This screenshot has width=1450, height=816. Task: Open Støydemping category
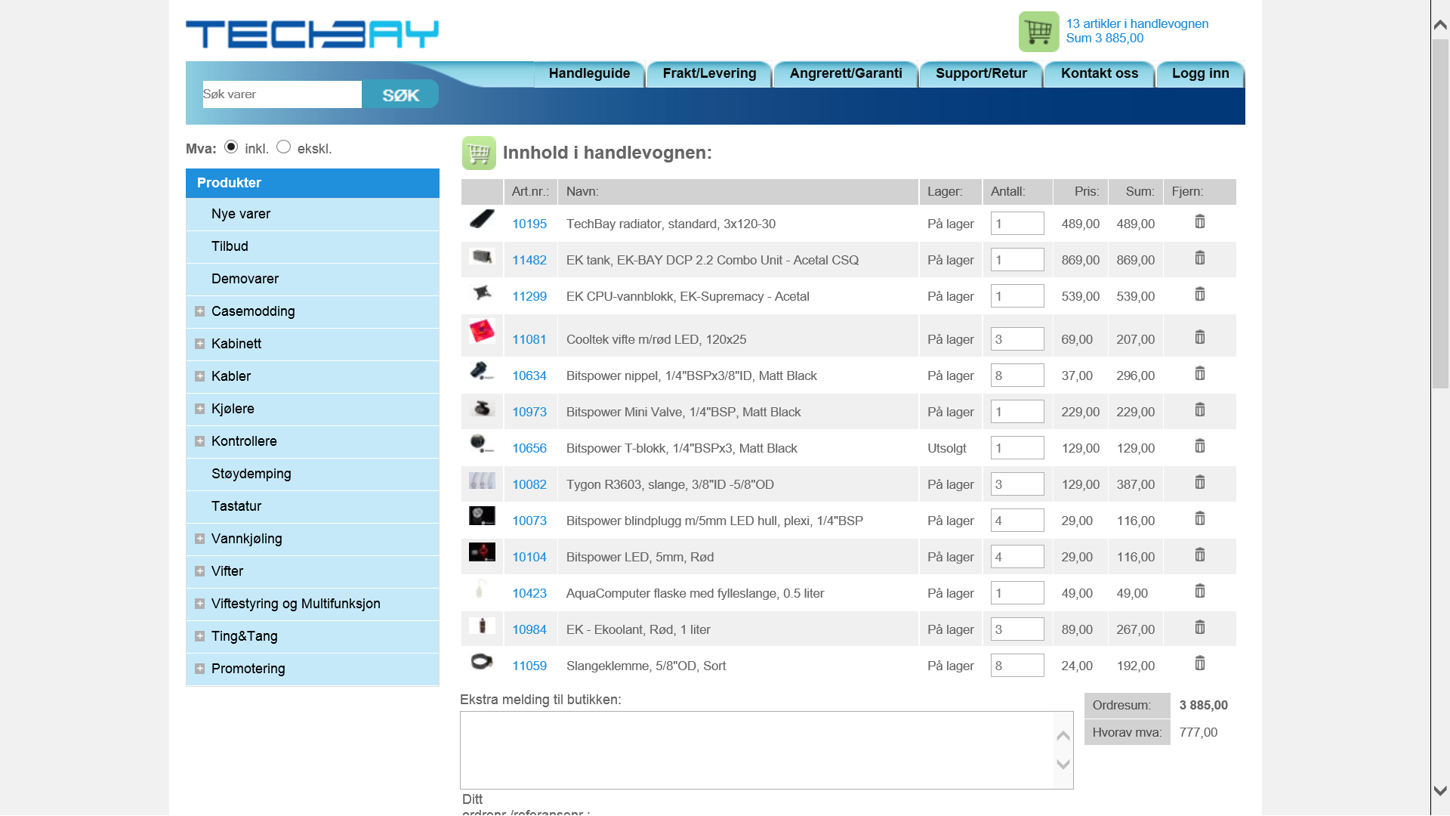tap(251, 474)
